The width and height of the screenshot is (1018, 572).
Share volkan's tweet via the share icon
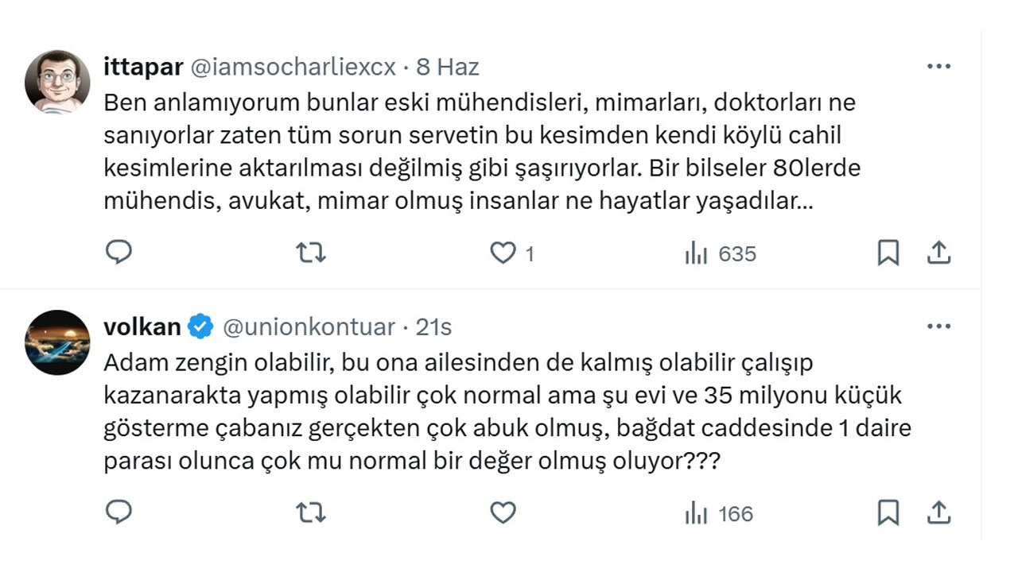coord(939,513)
